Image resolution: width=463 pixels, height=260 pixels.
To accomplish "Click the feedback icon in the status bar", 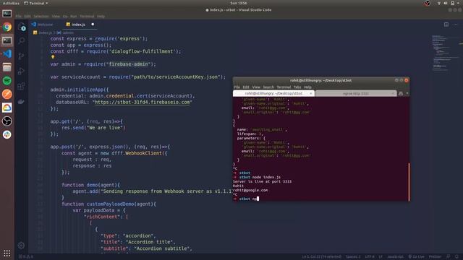I will click(449, 257).
